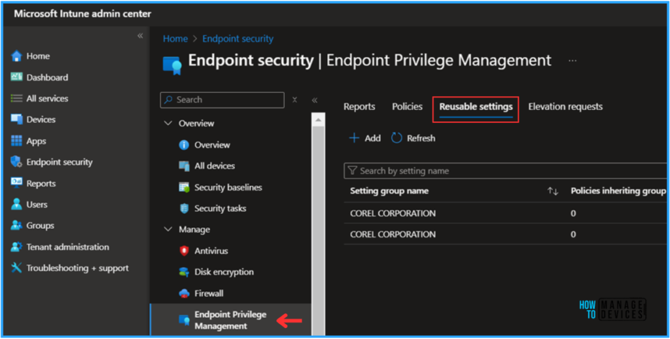Collapse the main left navigation pane
The image size is (670, 339).
(x=140, y=36)
